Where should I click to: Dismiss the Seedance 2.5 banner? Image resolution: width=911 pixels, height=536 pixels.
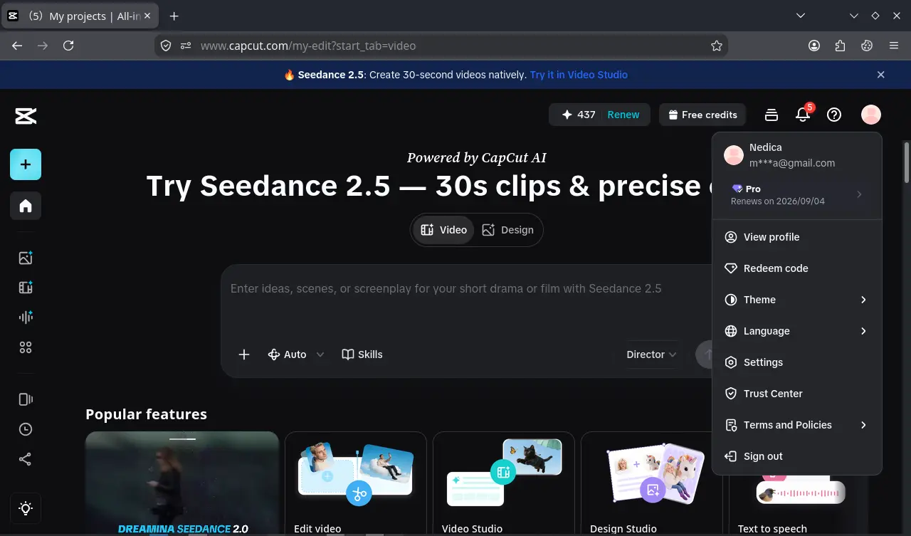881,75
